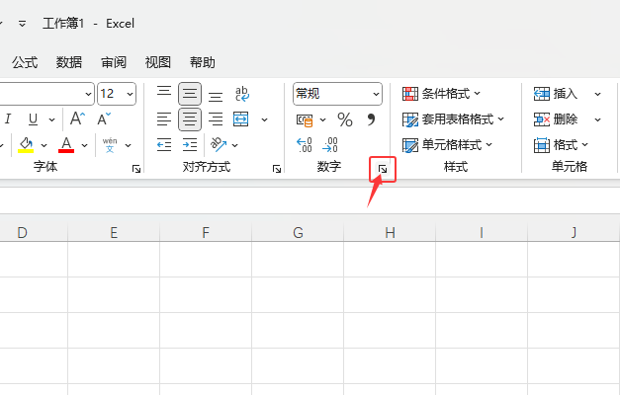The image size is (620, 395).
Task: Switch to 数据 tab
Action: (x=69, y=62)
